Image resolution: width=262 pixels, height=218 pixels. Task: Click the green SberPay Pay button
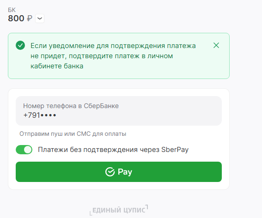click(119, 172)
